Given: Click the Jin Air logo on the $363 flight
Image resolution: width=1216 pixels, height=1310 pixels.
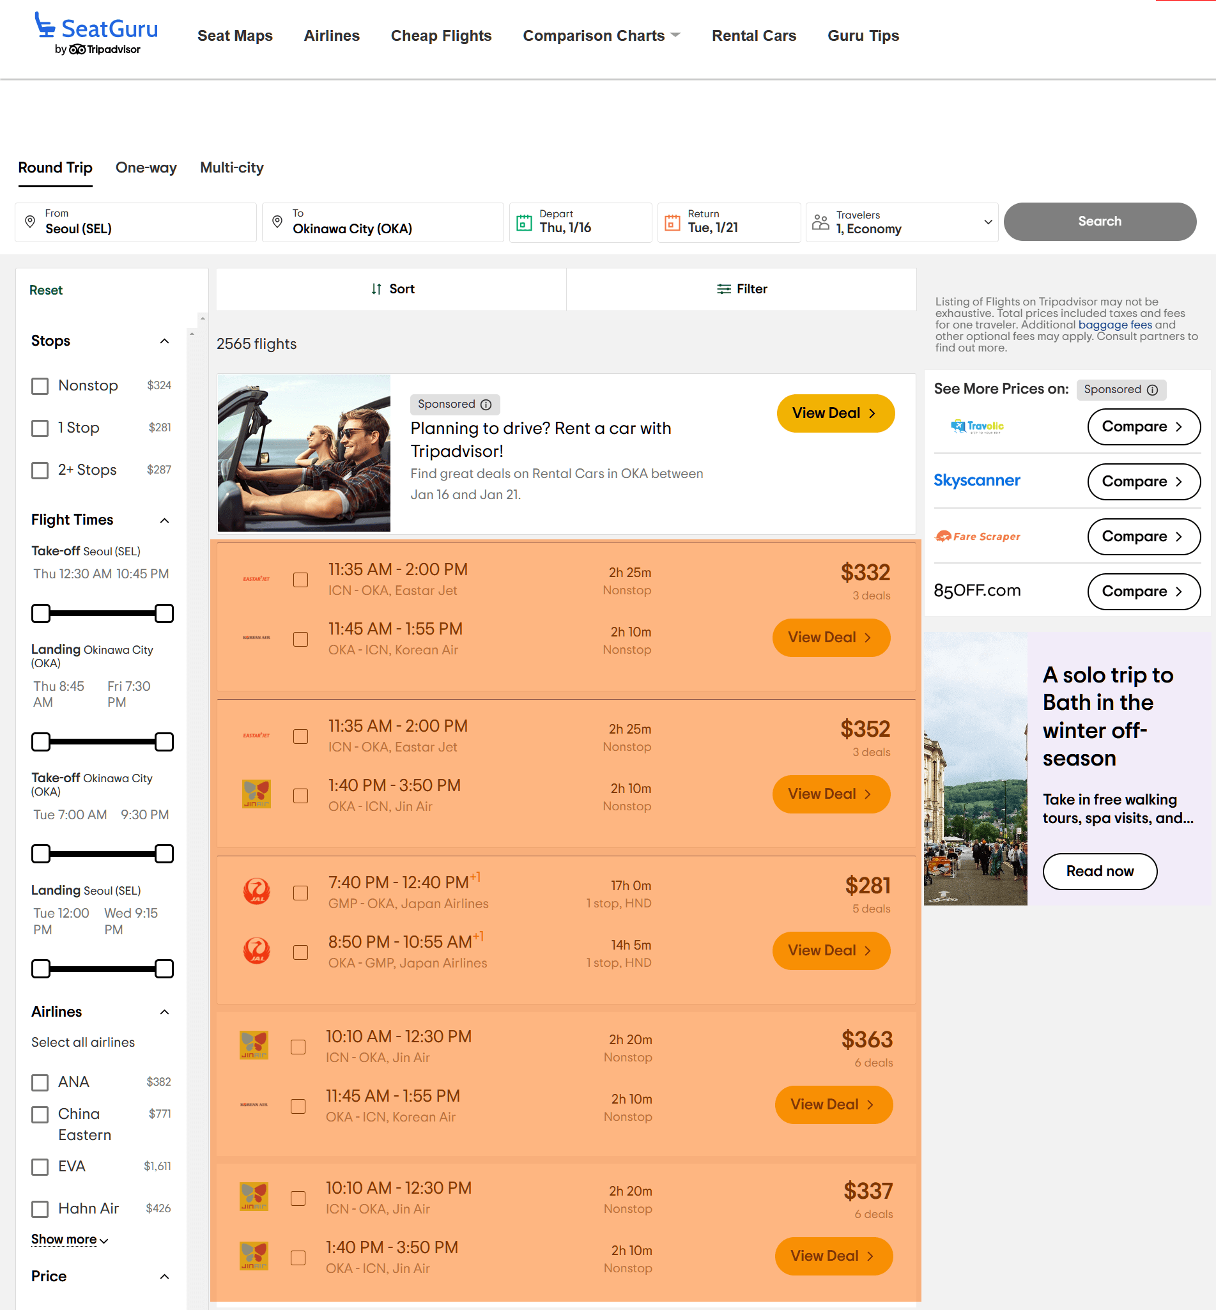Looking at the screenshot, I should (x=253, y=1045).
